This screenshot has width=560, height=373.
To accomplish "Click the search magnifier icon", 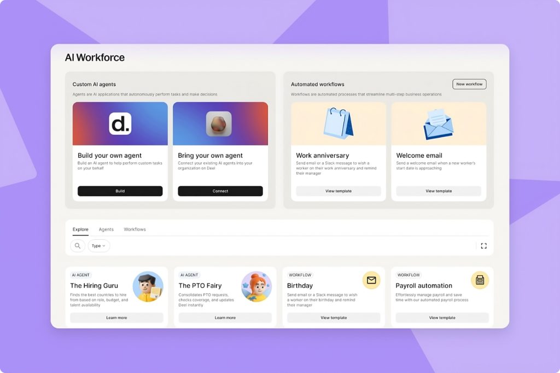I will click(78, 246).
